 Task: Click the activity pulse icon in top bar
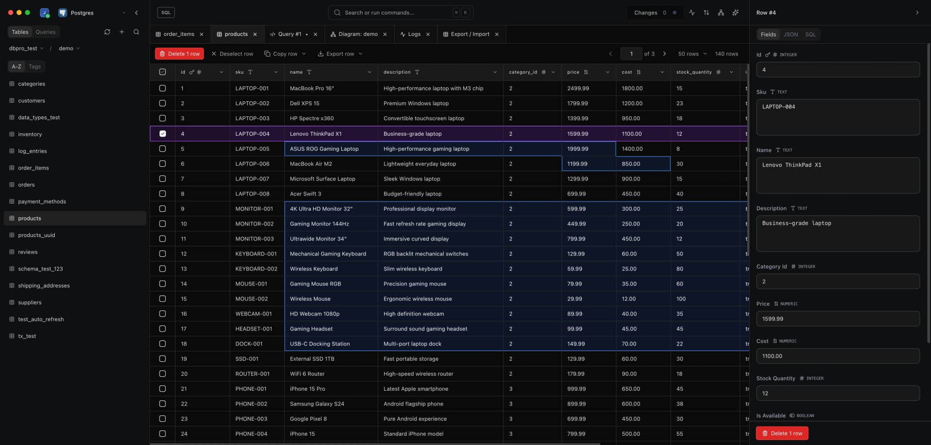692,13
